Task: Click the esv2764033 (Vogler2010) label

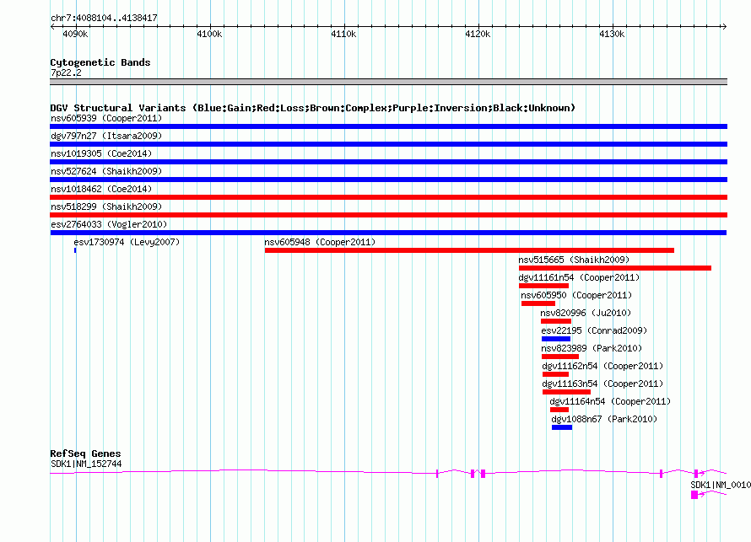Action: 109,224
